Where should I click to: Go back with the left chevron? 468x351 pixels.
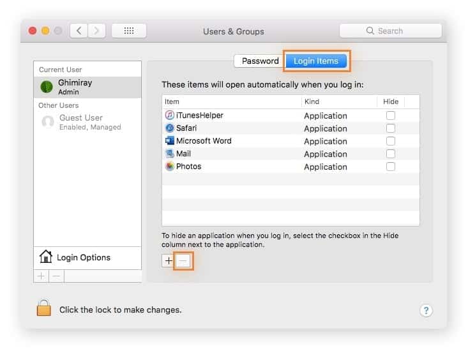tap(79, 31)
